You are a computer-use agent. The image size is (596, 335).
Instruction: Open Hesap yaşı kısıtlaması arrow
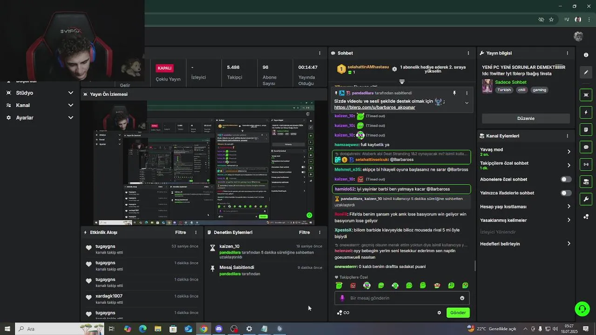click(569, 207)
